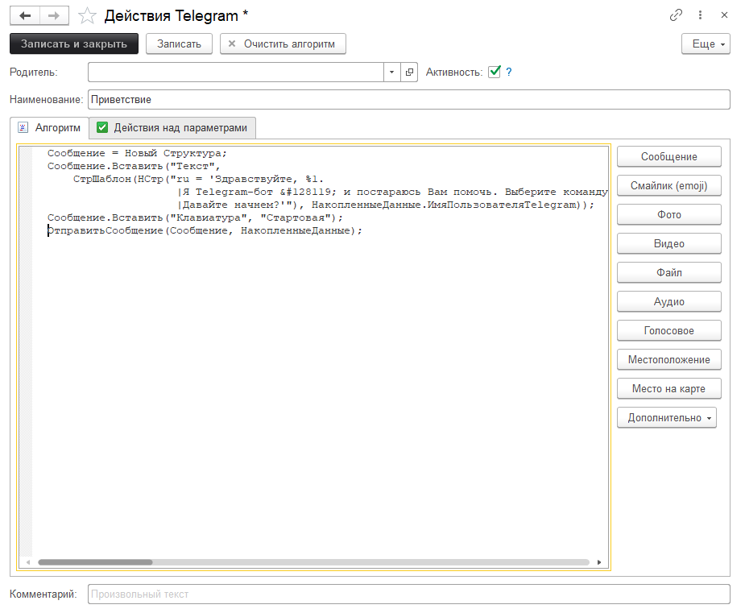Insert a Смайлик (emoji) snippet

[668, 185]
